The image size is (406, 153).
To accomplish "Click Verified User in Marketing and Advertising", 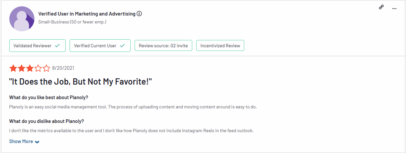I will pos(87,14).
